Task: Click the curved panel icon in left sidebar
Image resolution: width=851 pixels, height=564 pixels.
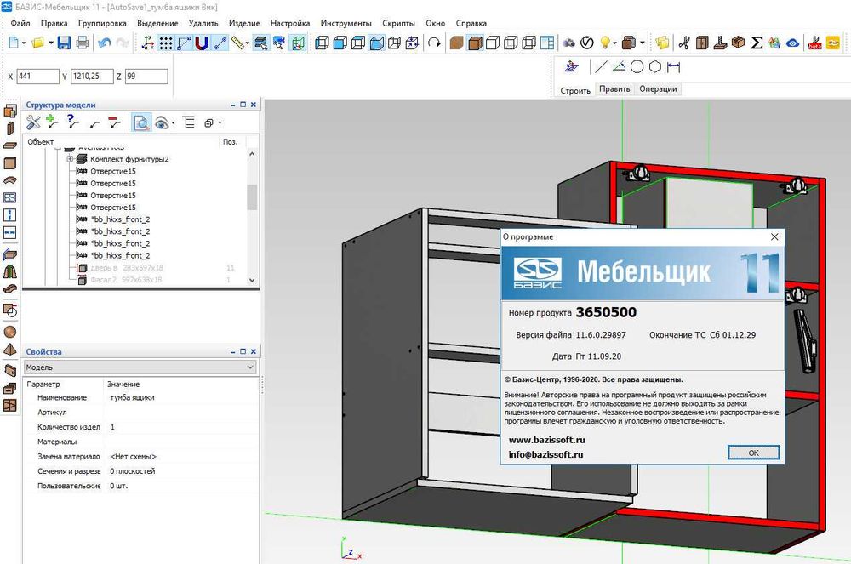Action: pyautogui.click(x=9, y=180)
